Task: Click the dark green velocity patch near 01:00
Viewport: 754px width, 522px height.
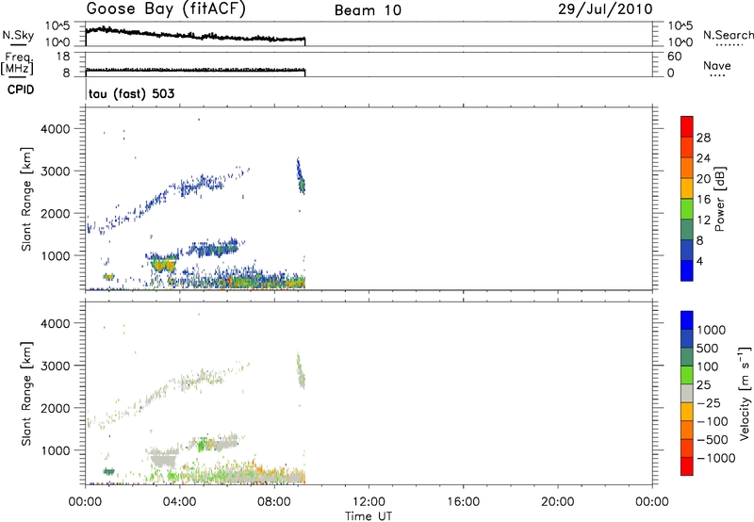Action: (109, 471)
